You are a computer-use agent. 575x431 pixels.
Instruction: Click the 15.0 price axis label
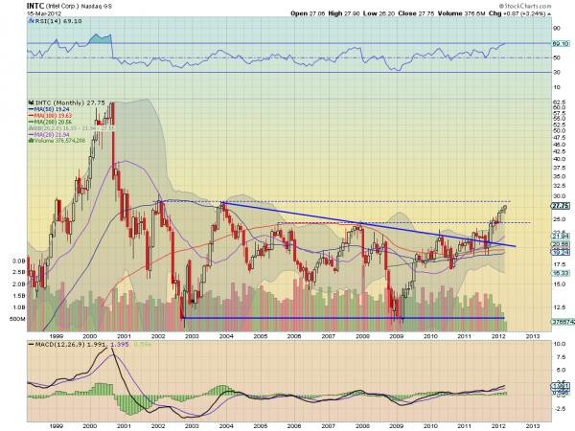pyautogui.click(x=559, y=284)
